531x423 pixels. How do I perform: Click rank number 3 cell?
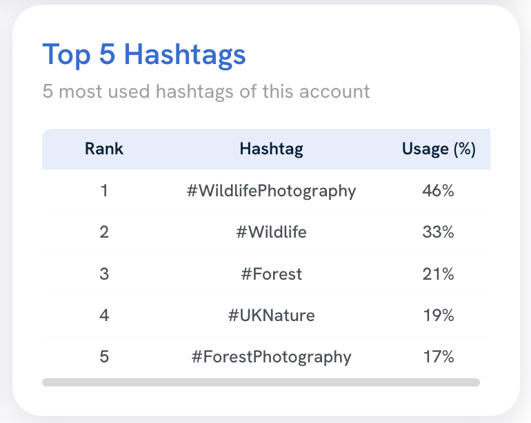(104, 274)
